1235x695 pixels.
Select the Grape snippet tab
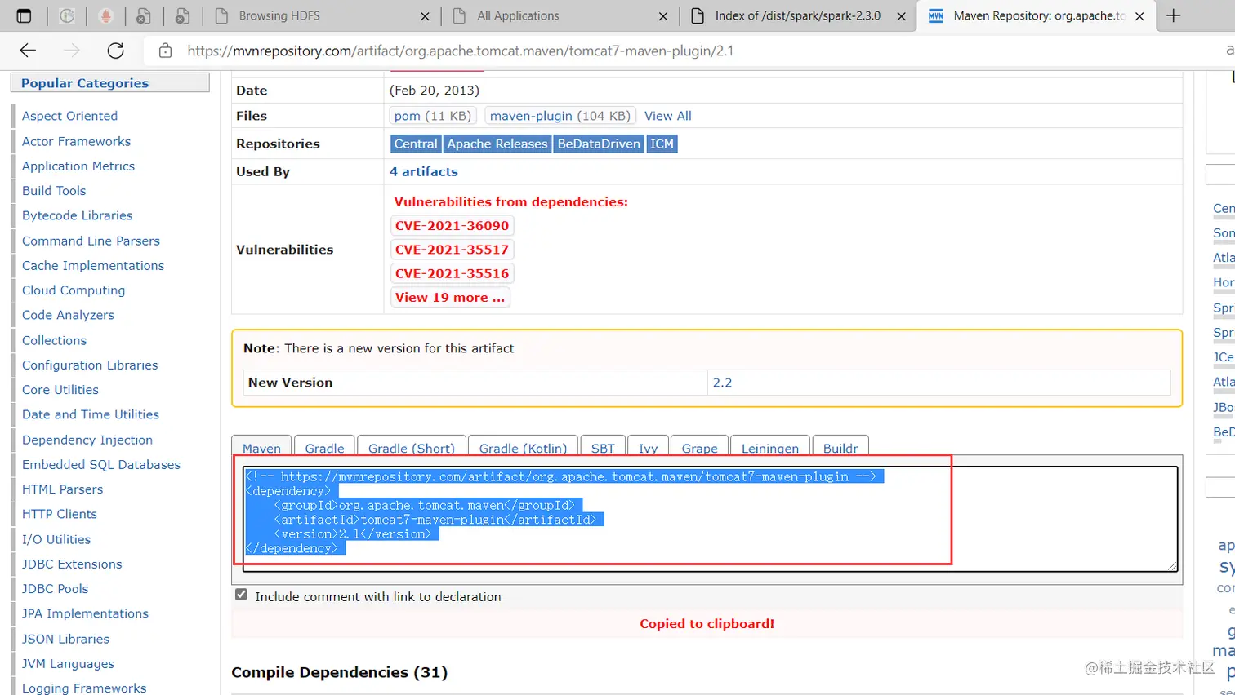click(x=699, y=445)
